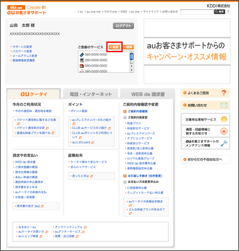Screen dimensions: 239x251
Task: Click the blue scrollbar thumb in the service list
Action: [131, 57]
